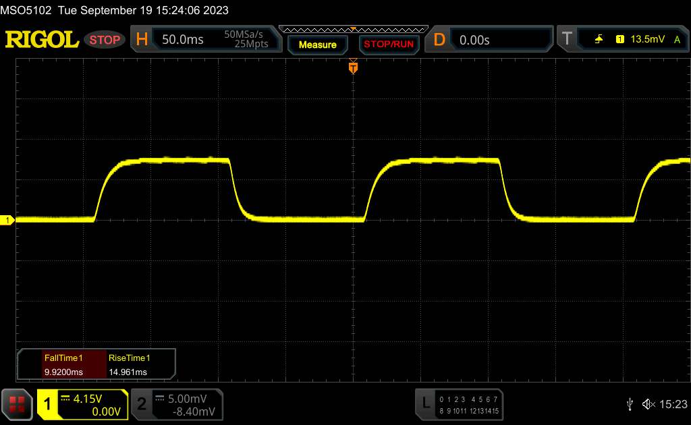Click the STOP/RUN button
Viewport: 691px width, 425px height.
389,45
